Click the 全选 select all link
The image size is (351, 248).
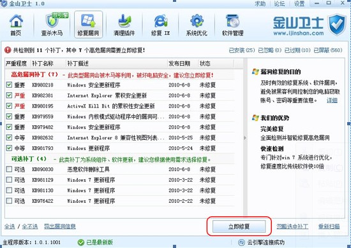tap(10, 226)
